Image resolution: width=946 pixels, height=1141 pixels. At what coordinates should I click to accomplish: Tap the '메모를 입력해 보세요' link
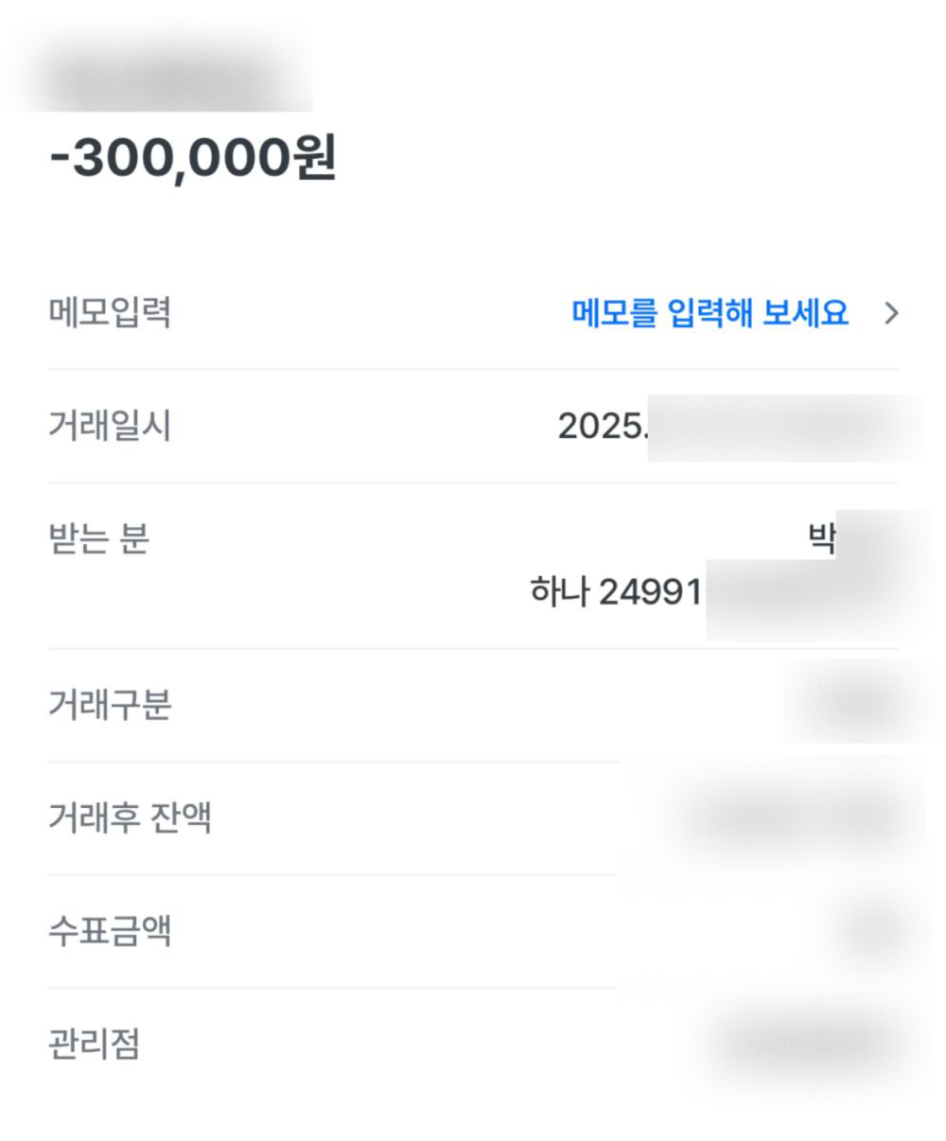coord(709,313)
